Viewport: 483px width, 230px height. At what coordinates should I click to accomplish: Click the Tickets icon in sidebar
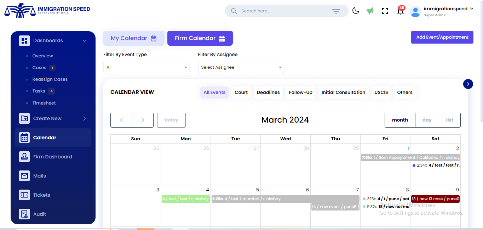point(24,195)
